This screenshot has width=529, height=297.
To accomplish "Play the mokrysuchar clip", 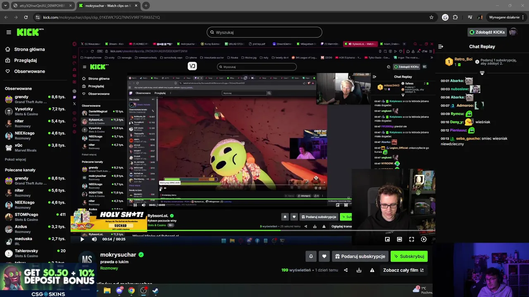I will 82,239.
